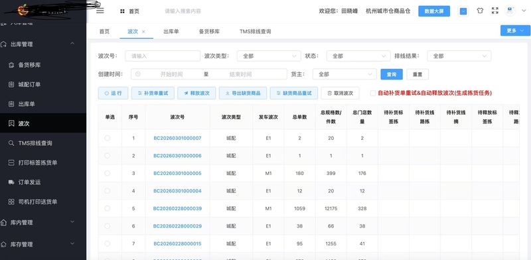Click the 订单发运 truck icon
This screenshot has width=531, height=260.
pyautogui.click(x=11, y=182)
